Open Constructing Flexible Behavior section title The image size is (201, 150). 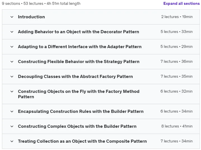(x=79, y=62)
